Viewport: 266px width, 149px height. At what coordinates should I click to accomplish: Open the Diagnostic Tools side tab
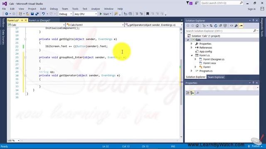(262, 27)
